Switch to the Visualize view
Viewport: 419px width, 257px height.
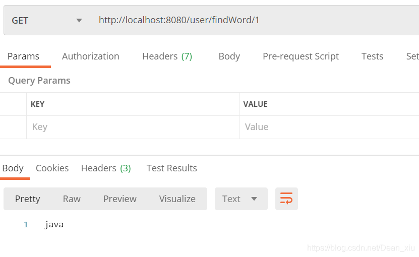177,199
